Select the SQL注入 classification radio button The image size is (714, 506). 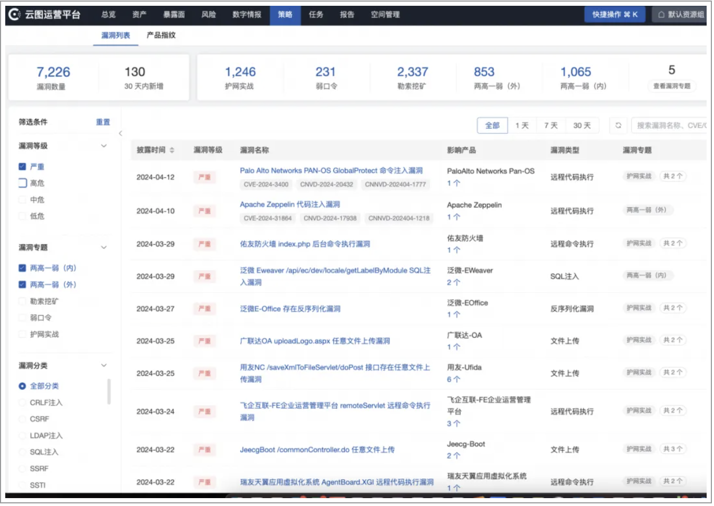22,452
